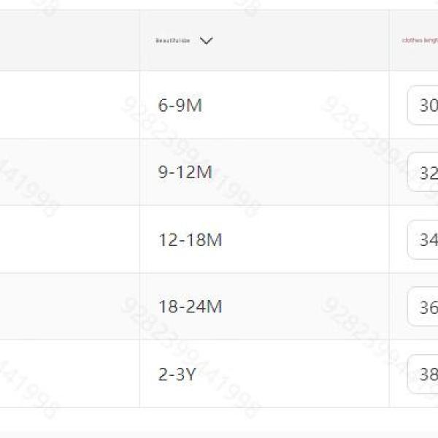The image size is (438, 438).
Task: Click the empty first column header cell
Action: click(x=69, y=41)
